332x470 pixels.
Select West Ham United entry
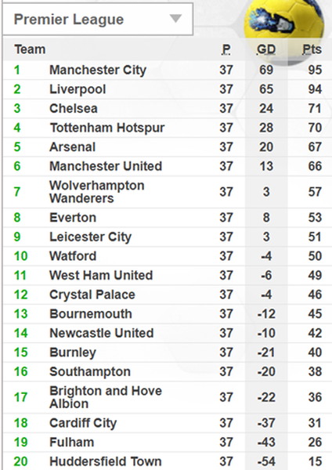(101, 276)
